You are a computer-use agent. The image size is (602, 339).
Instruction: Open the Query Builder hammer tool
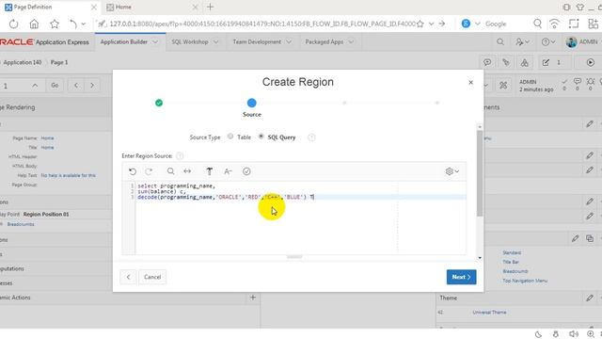(209, 171)
